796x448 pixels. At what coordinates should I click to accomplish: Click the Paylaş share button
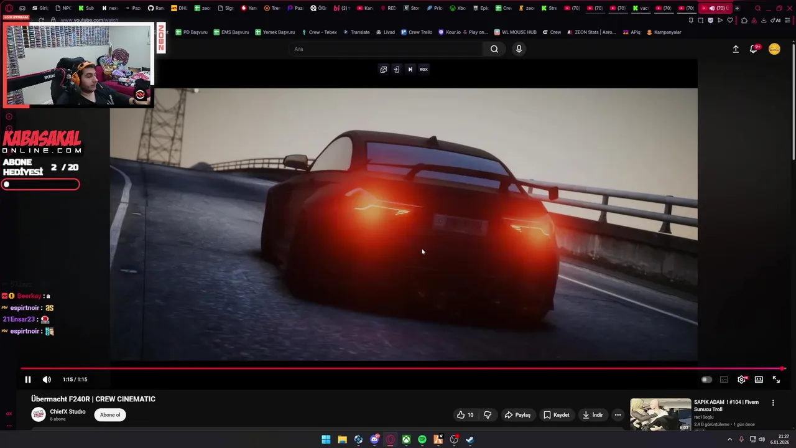click(517, 415)
